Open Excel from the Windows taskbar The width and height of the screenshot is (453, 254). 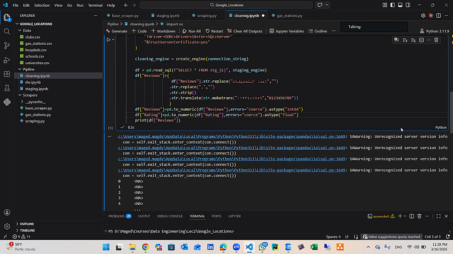(314, 247)
